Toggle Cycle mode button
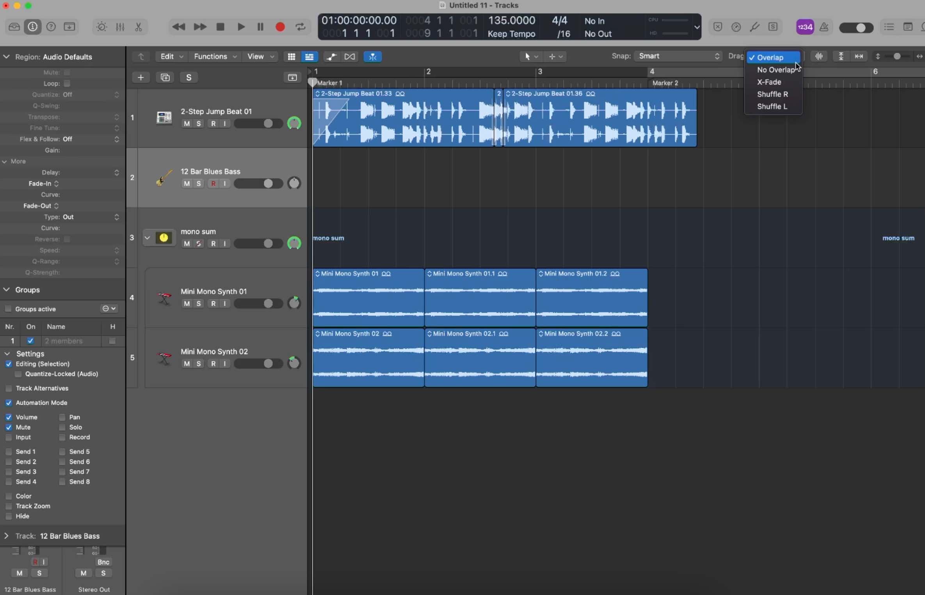This screenshot has width=925, height=595. pos(300,27)
